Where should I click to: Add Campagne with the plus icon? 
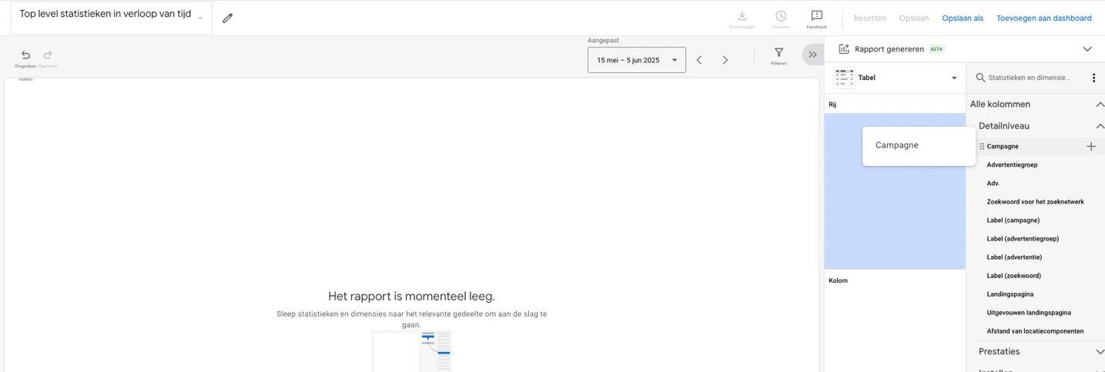tap(1091, 146)
